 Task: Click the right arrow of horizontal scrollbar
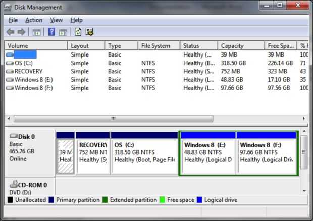pyautogui.click(x=304, y=119)
